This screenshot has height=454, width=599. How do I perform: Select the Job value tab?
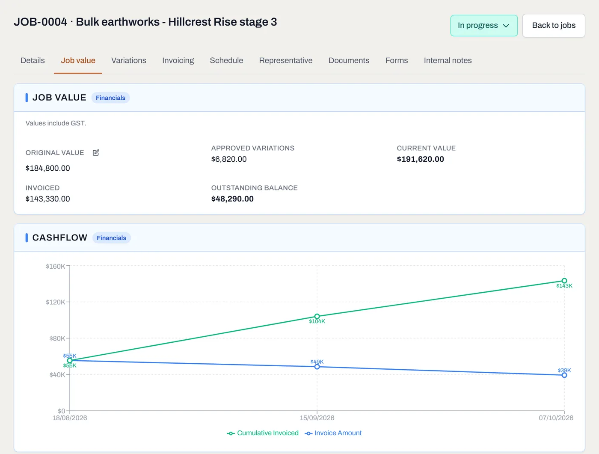[78, 61]
